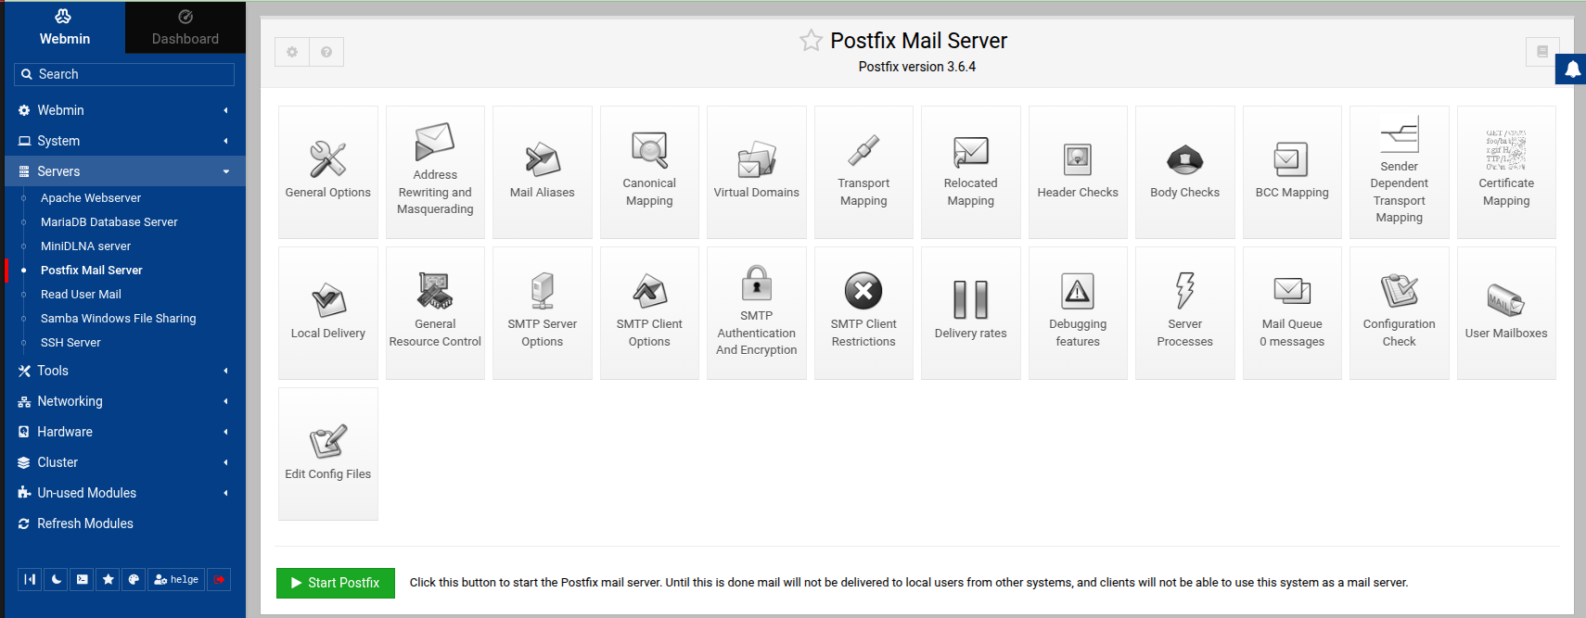
Task: Open General Resource Control icon
Action: coord(435,312)
